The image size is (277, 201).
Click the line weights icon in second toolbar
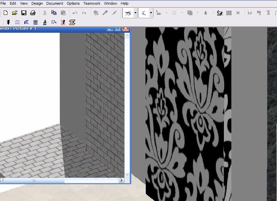(18, 22)
